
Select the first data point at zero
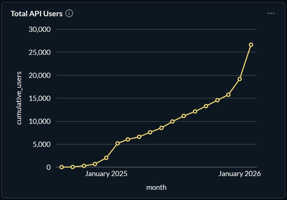tap(62, 167)
